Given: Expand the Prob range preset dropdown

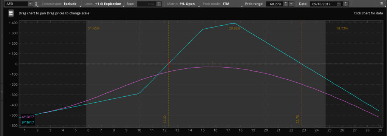Looking at the screenshot, I should tap(291, 4).
